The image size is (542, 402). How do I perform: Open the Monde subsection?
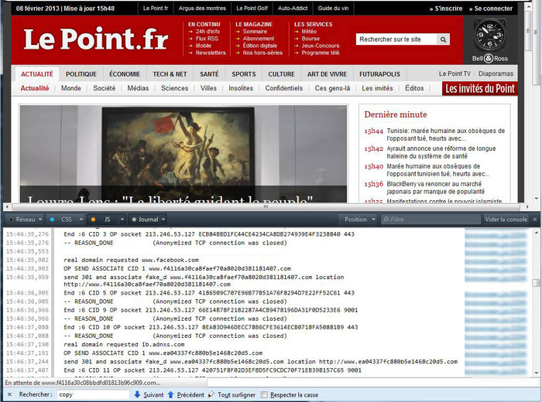[x=71, y=88]
